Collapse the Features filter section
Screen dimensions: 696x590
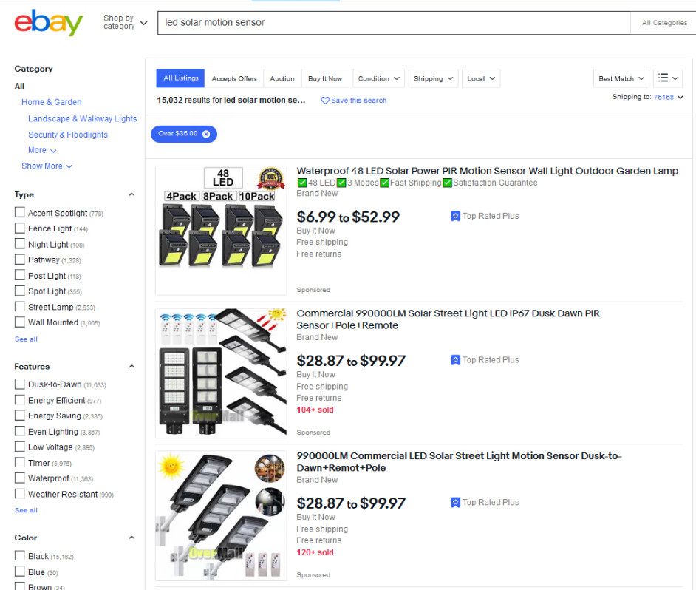[x=132, y=366]
